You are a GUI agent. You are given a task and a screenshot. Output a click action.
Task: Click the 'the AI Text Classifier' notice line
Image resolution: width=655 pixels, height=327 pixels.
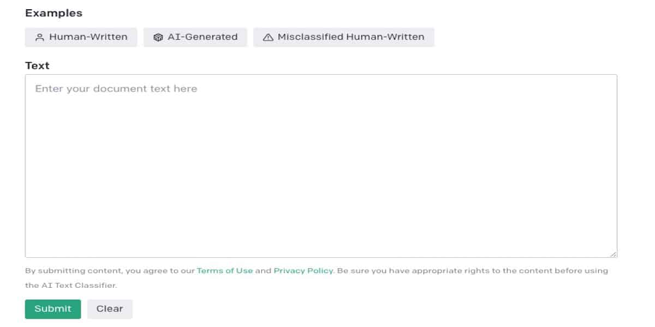point(71,285)
